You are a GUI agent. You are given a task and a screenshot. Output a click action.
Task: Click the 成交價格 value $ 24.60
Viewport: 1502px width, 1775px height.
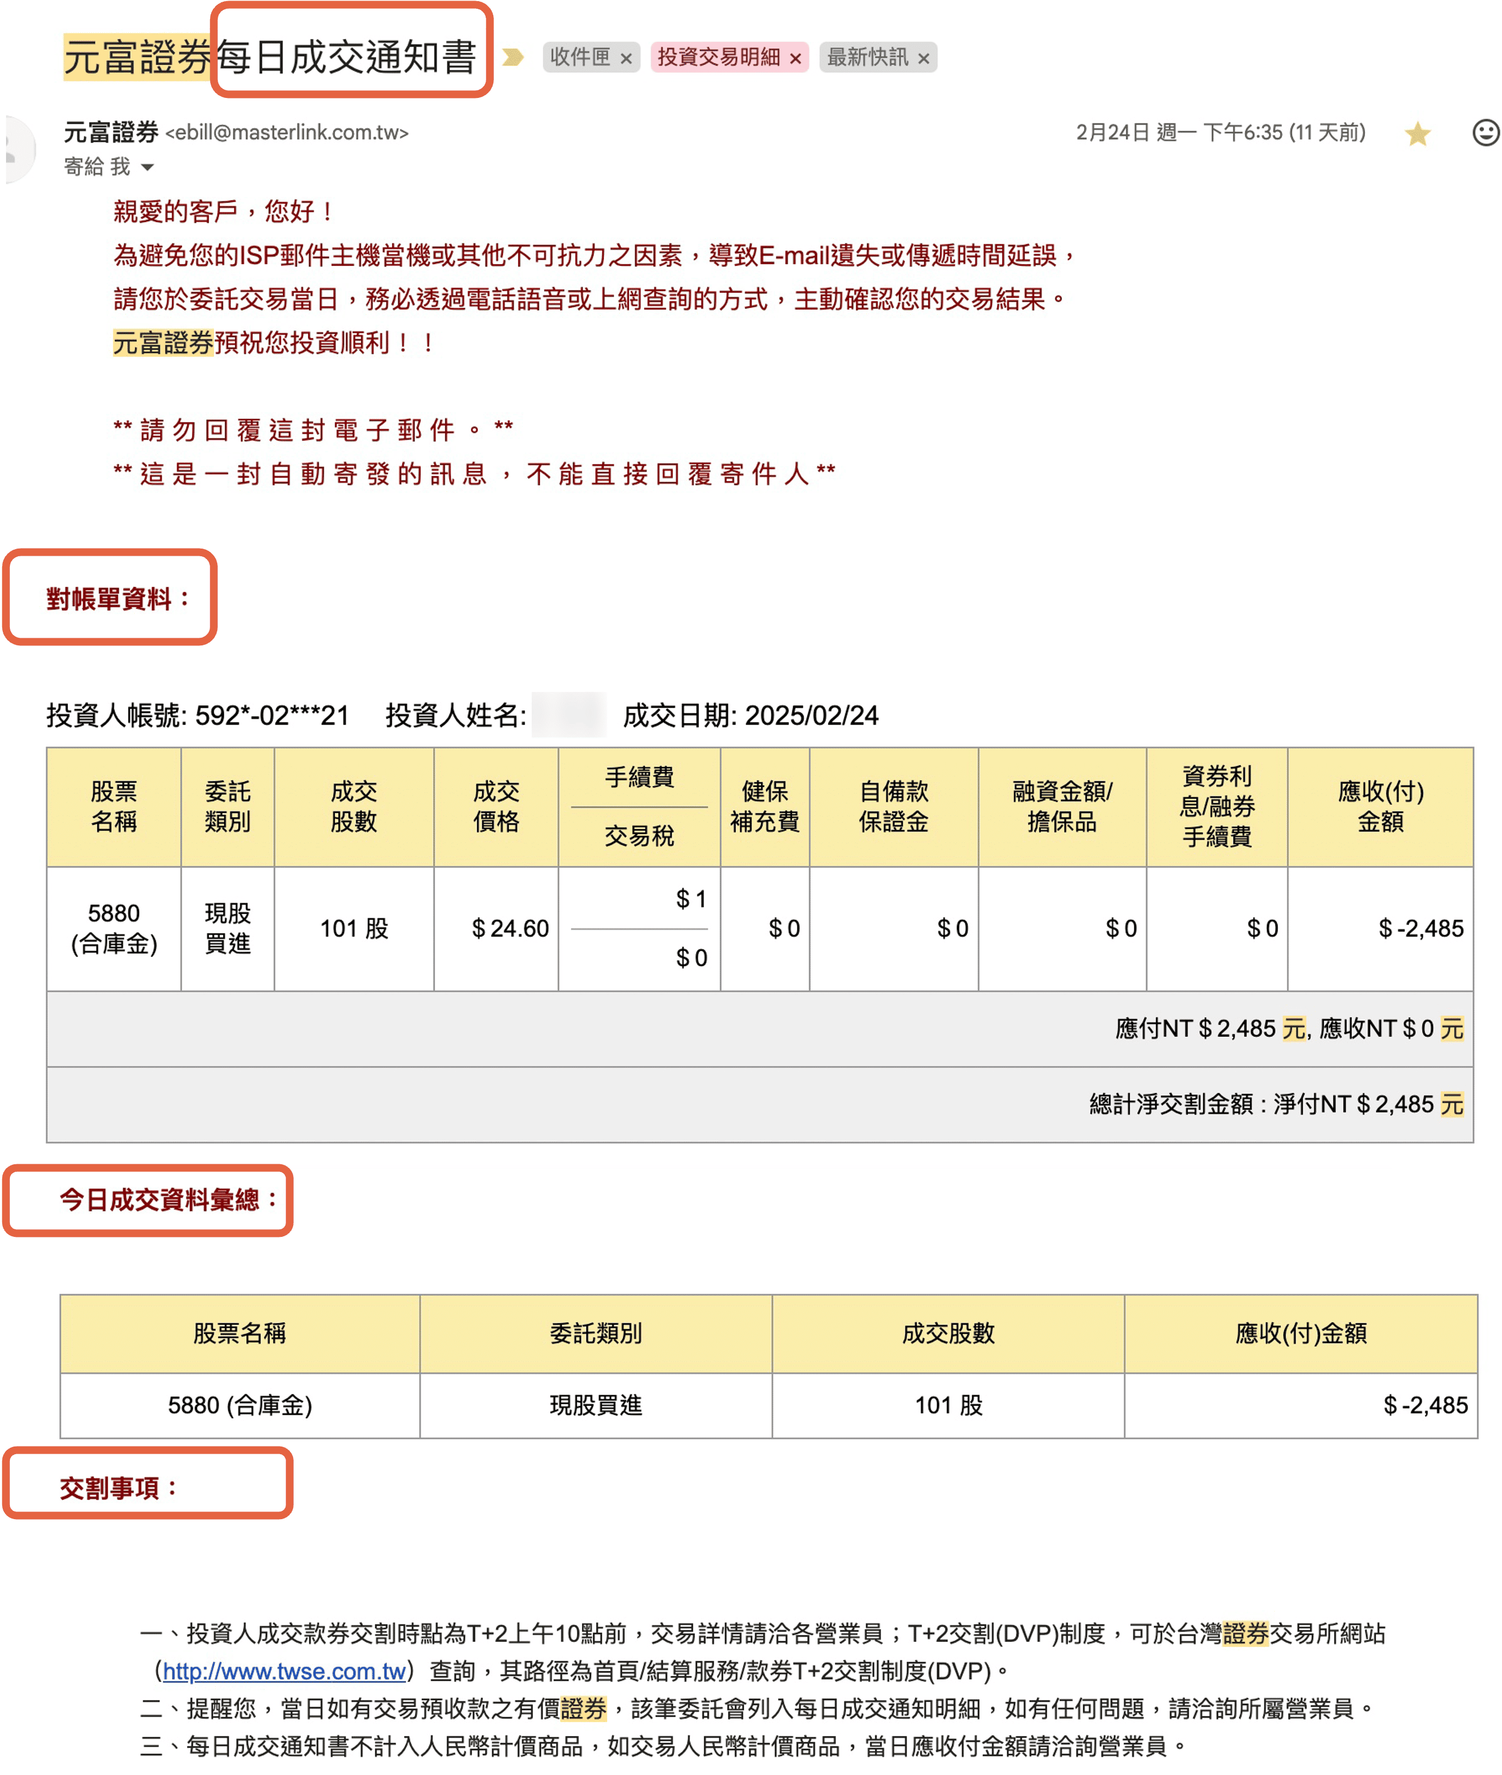(x=510, y=928)
